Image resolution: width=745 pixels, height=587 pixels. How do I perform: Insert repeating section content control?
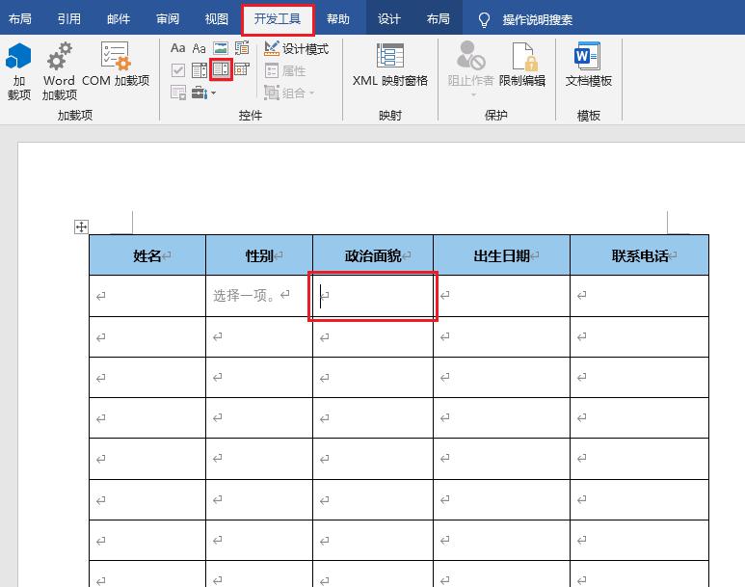pos(178,93)
